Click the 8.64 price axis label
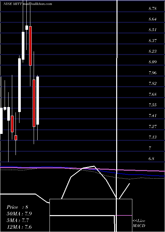Image resolution: width=165 pixels, height=232 pixels. (152, 19)
